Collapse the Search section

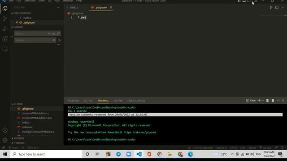(12, 27)
